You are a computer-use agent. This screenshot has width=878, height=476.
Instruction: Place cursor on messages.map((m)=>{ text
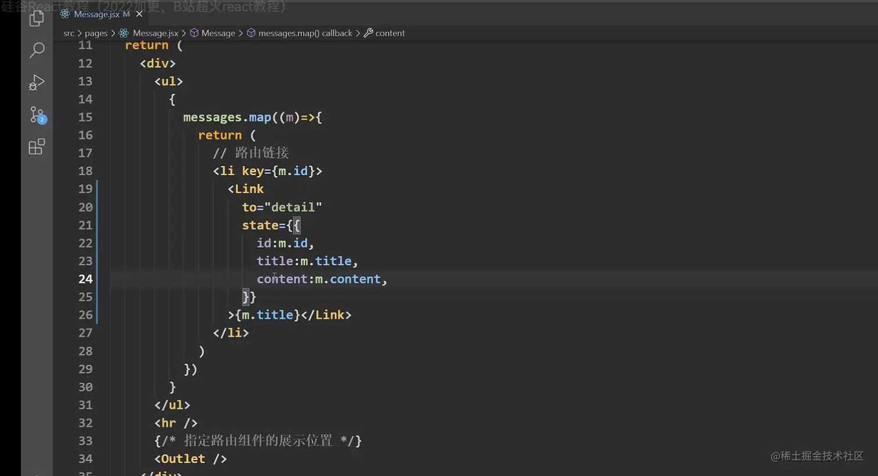tap(253, 117)
